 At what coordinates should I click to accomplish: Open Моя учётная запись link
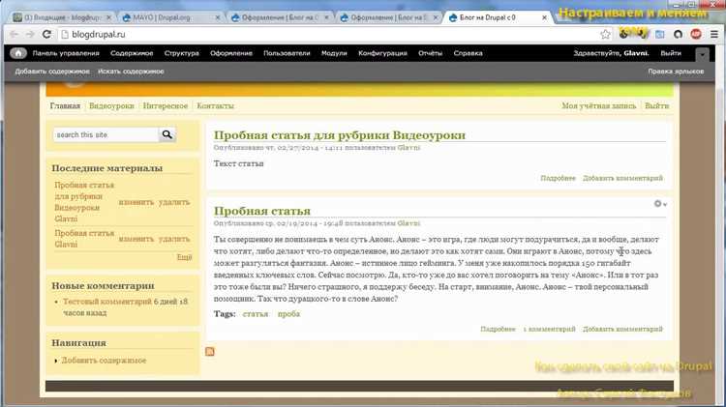pyautogui.click(x=598, y=106)
